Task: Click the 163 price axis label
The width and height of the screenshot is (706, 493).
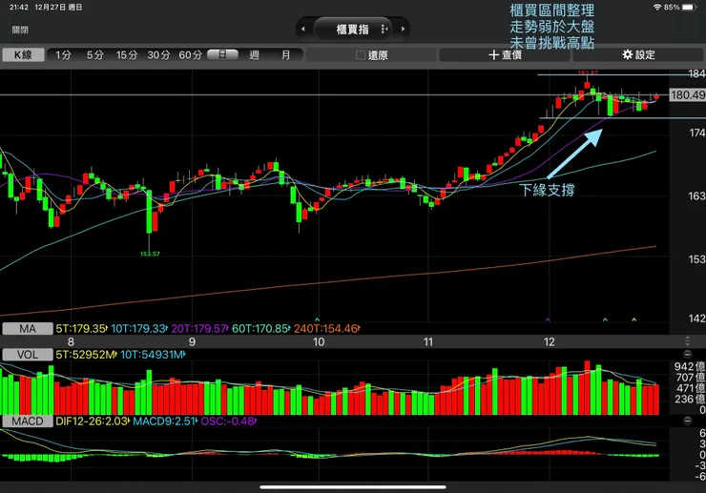Action: pos(697,195)
